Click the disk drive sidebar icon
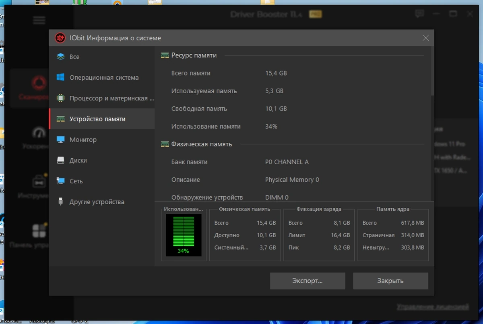This screenshot has width=483, height=324. click(x=61, y=160)
